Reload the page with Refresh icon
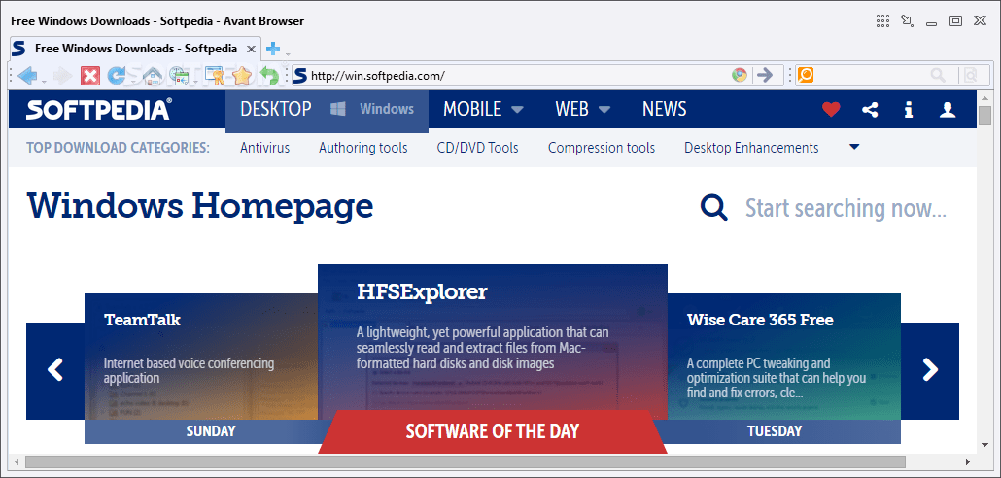 [x=116, y=76]
